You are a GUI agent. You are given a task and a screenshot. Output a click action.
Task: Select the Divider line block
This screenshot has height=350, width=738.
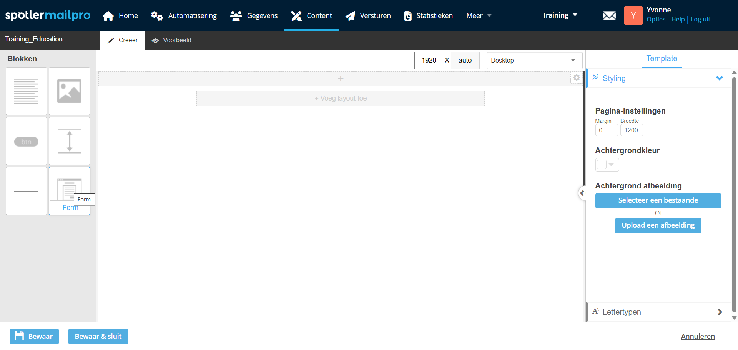(26, 191)
